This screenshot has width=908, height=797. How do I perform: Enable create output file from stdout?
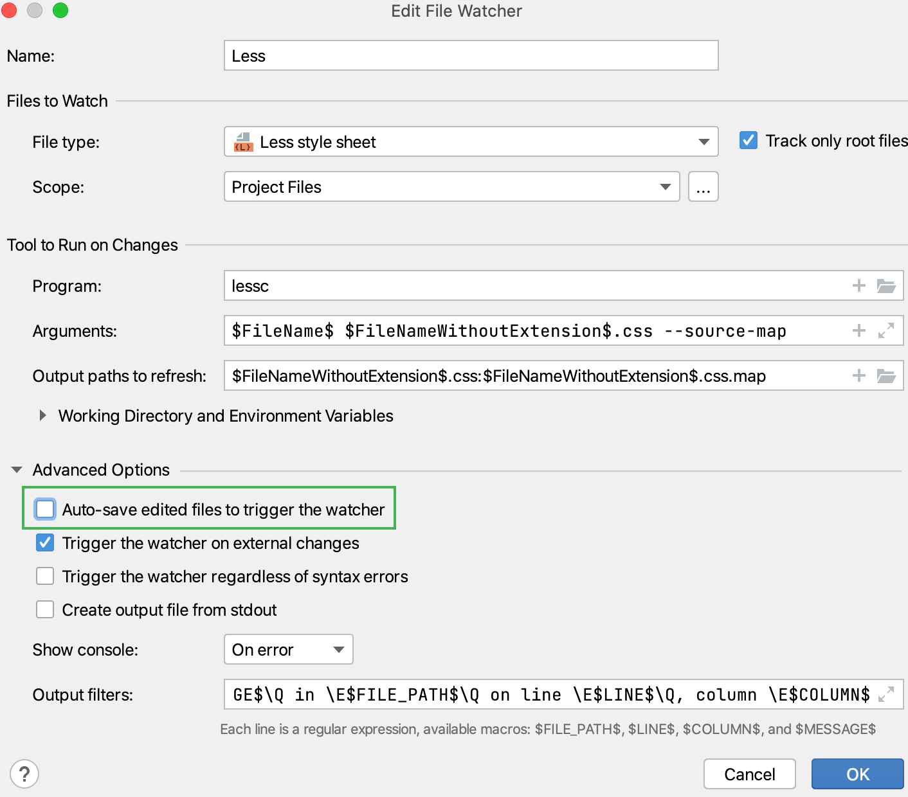(44, 609)
